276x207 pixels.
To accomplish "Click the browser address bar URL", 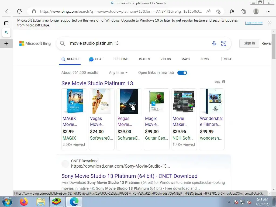I will pos(121,11).
